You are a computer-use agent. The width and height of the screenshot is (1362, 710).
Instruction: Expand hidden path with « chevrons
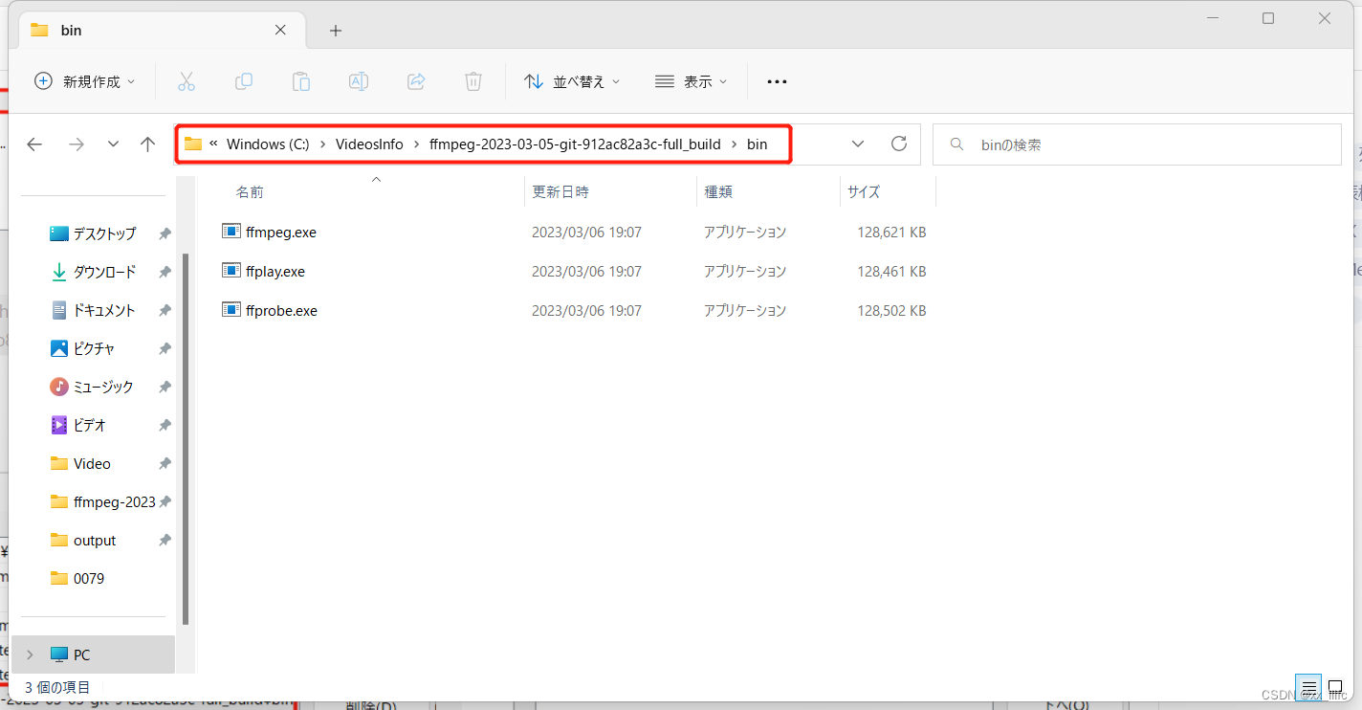213,144
